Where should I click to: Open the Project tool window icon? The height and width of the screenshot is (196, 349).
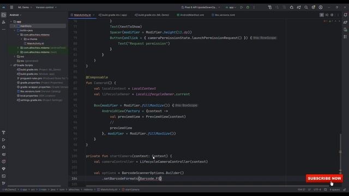coord(4,15)
